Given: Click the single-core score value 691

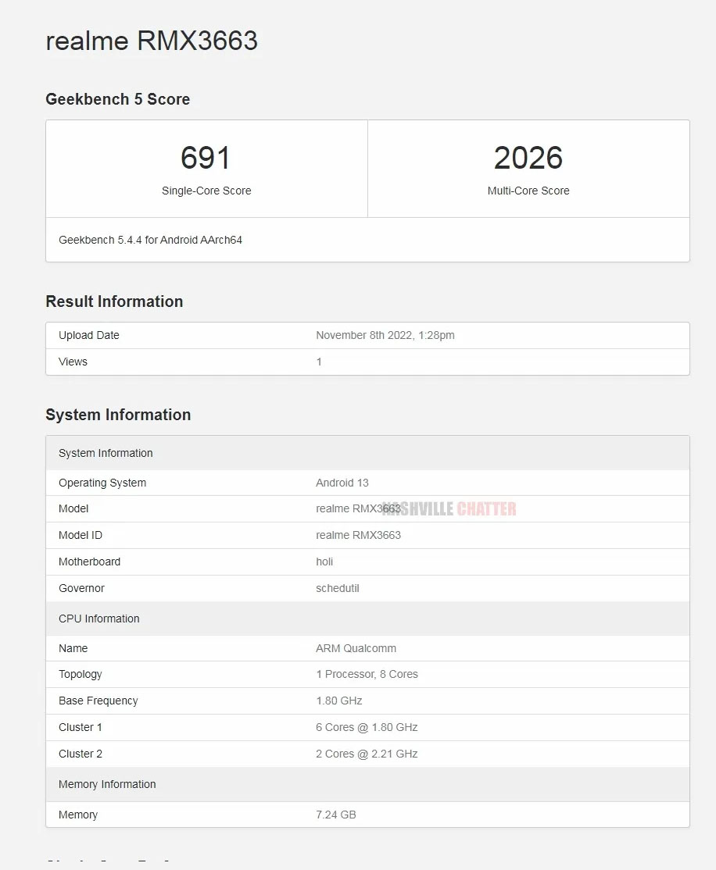Looking at the screenshot, I should (206, 158).
